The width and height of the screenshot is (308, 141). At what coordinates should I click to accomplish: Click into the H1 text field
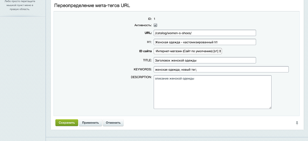(205, 42)
